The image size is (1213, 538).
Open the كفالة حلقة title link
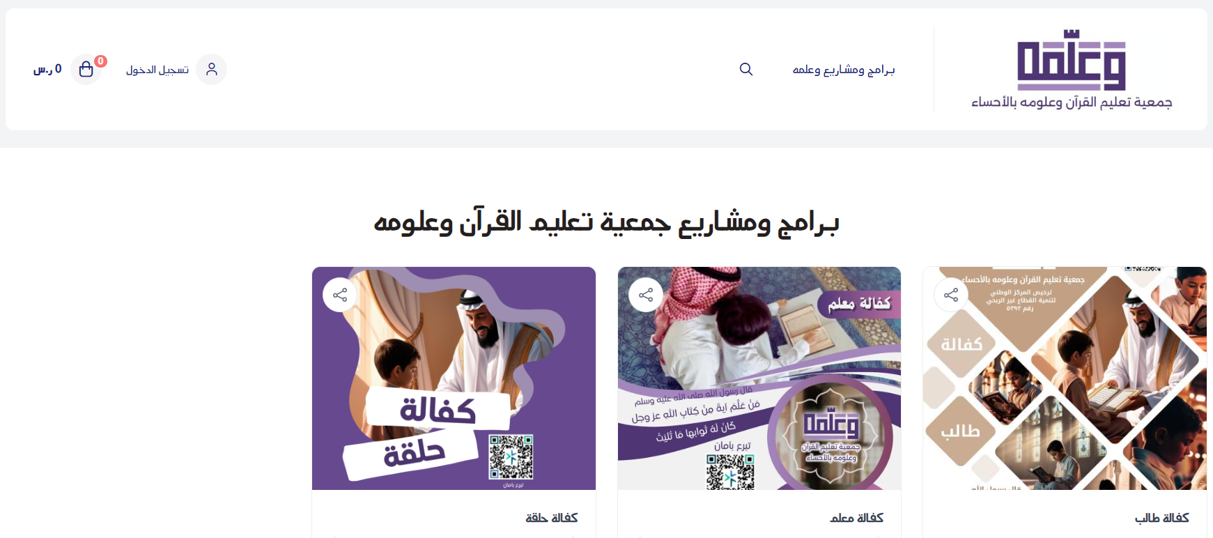[552, 518]
